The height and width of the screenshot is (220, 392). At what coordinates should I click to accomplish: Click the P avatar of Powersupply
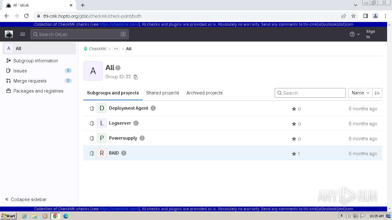tap(102, 138)
